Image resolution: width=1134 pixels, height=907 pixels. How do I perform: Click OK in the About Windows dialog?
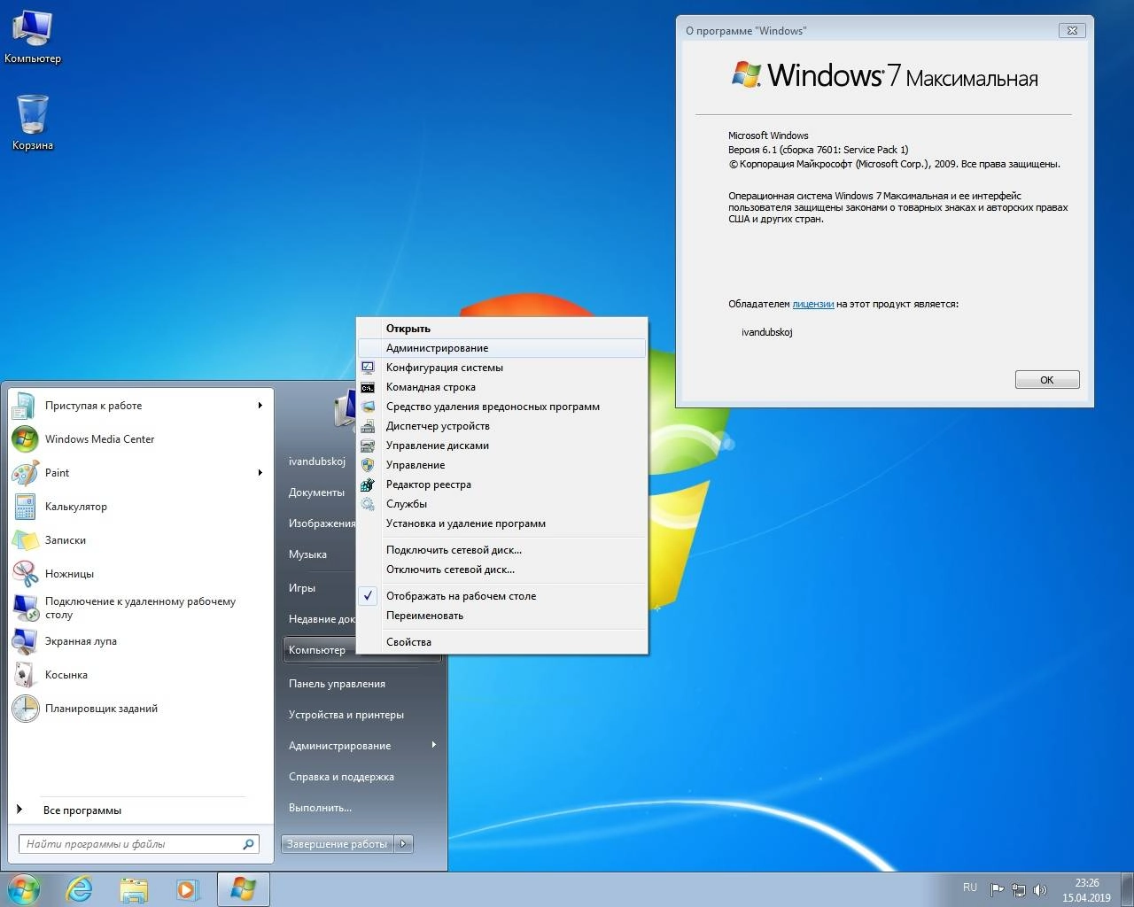point(1047,380)
